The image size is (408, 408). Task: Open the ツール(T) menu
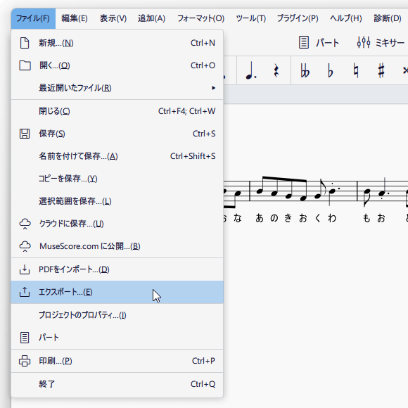coord(251,18)
